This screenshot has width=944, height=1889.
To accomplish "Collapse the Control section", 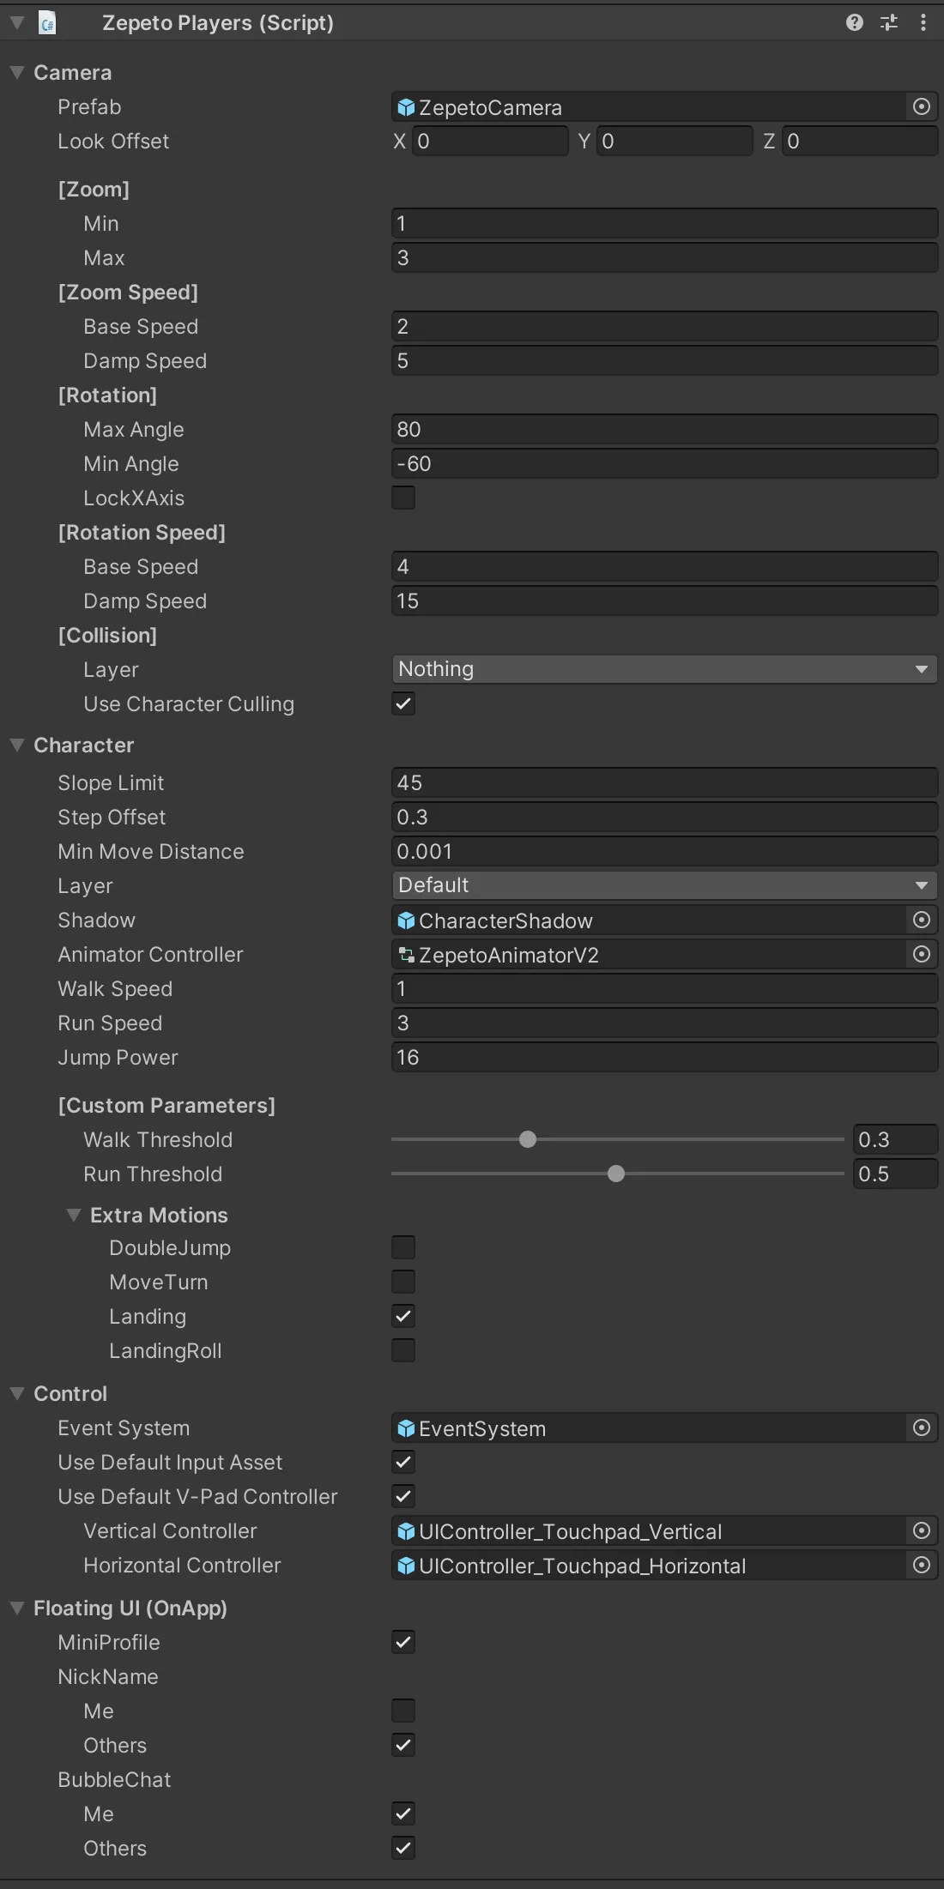I will click(16, 1394).
